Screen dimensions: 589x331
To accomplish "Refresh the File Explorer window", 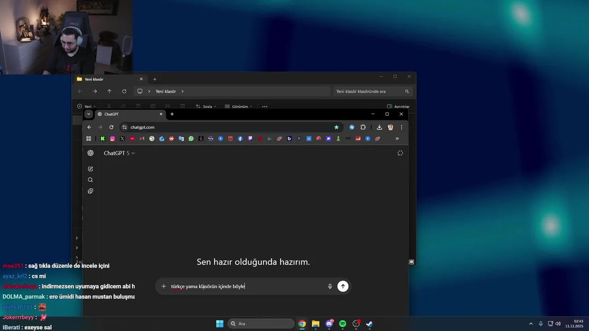I will [x=124, y=91].
